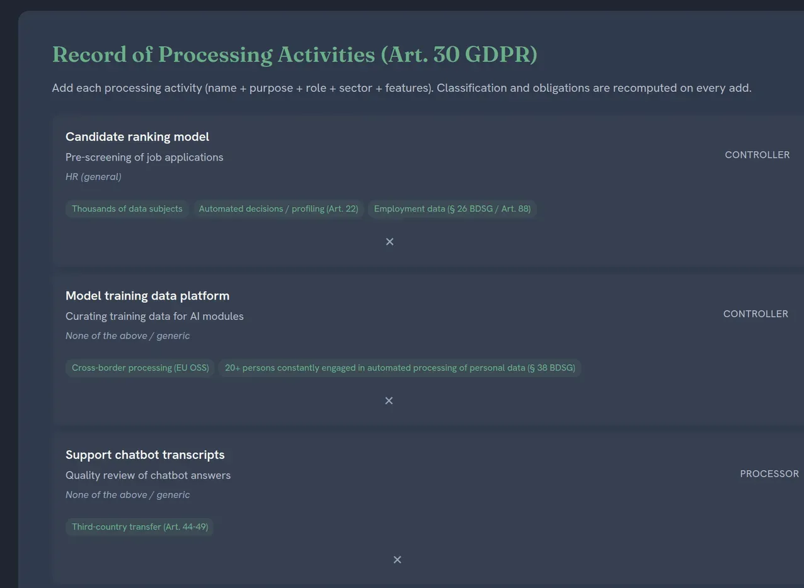Click 'Pre-screening of job applications' purpose text
The height and width of the screenshot is (588, 804).
point(144,157)
